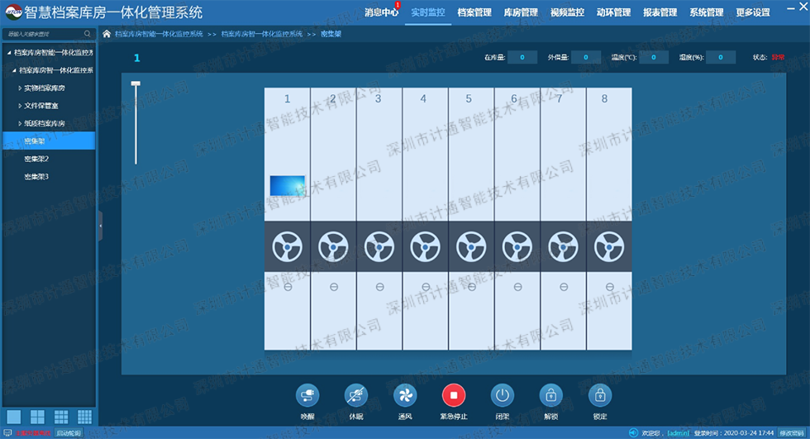
Task: Select 密集架2 in the sidebar tree
Action: coord(36,159)
